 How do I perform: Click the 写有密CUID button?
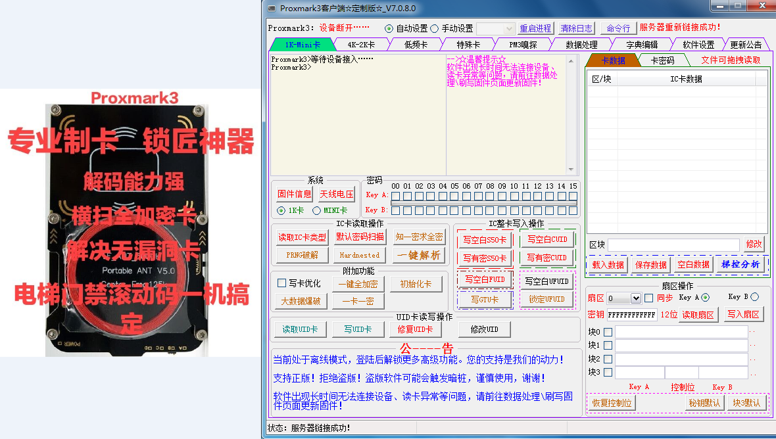pyautogui.click(x=547, y=258)
